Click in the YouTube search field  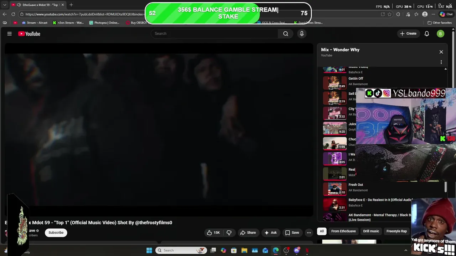214,33
